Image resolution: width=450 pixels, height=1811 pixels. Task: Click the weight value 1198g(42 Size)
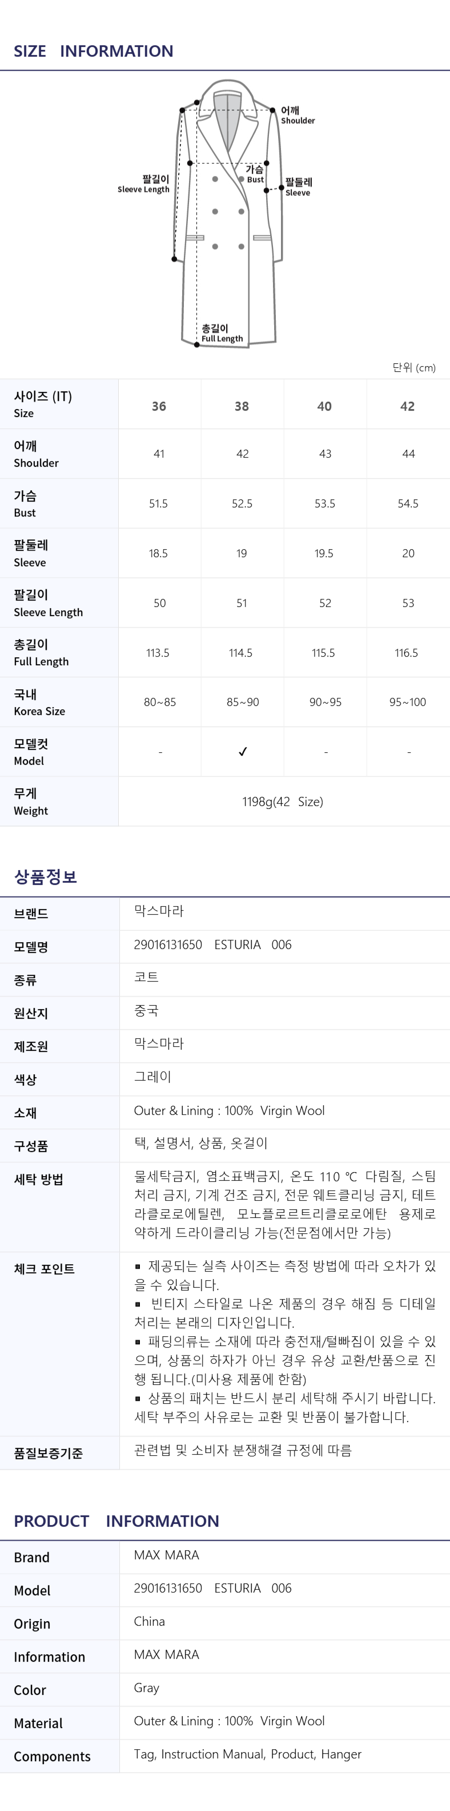click(283, 801)
